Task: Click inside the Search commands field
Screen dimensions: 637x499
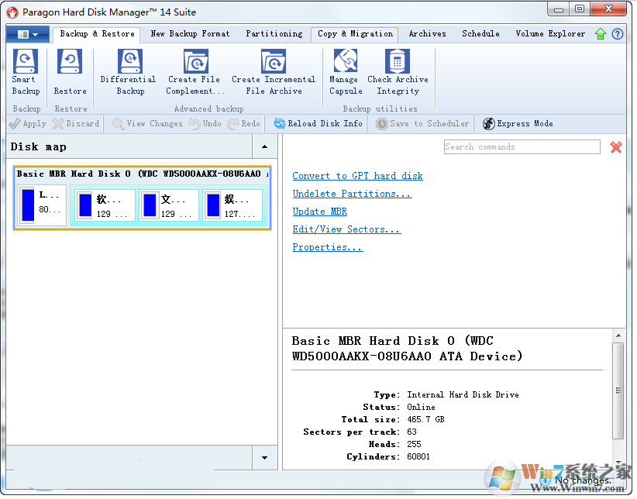Action: tap(522, 146)
